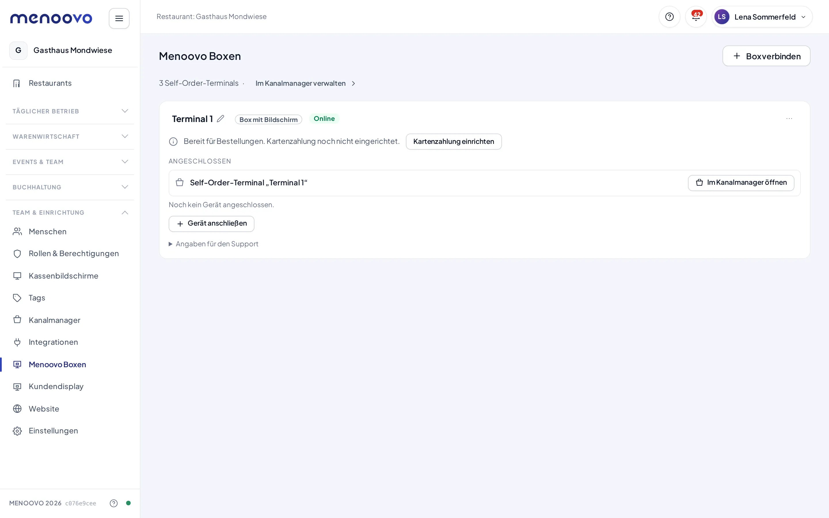Click the bag icon beside Self-Order-Terminal
Viewport: 829px width, 518px height.
coord(180,183)
